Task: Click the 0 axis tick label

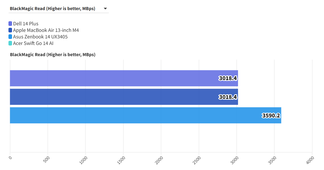Action: 10,157
